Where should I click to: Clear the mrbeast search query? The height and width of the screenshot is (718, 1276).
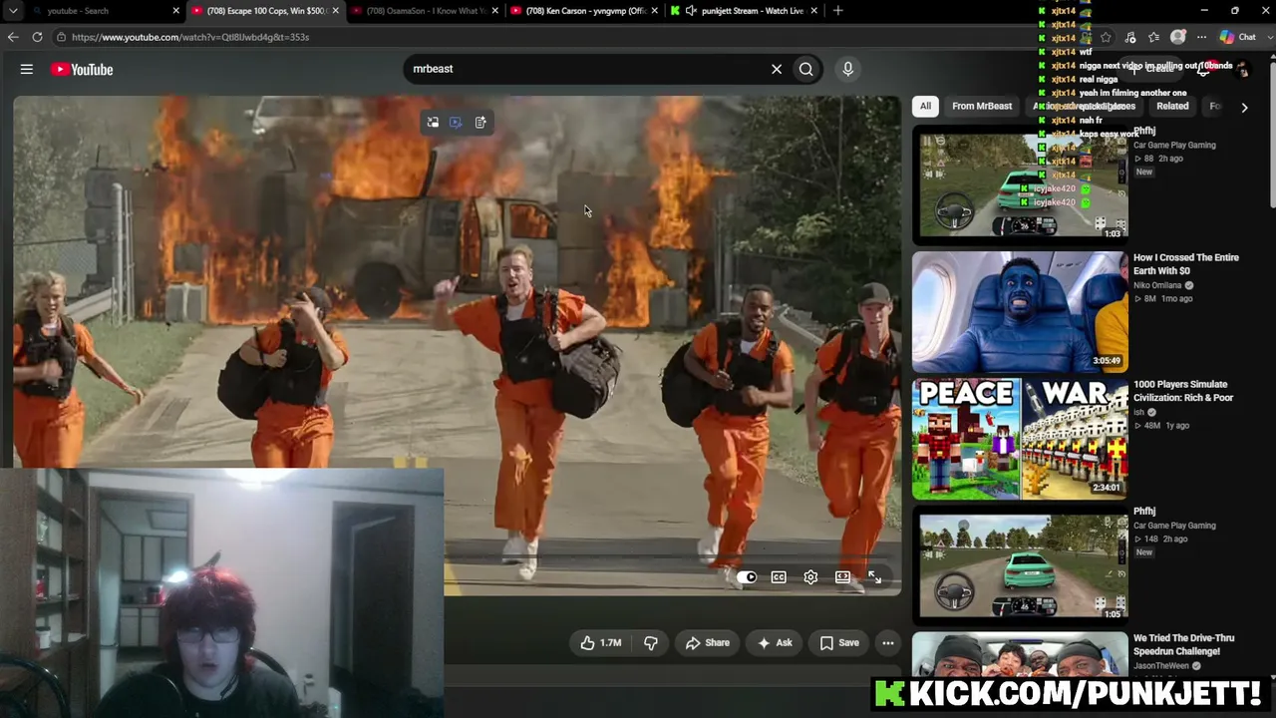click(x=777, y=69)
